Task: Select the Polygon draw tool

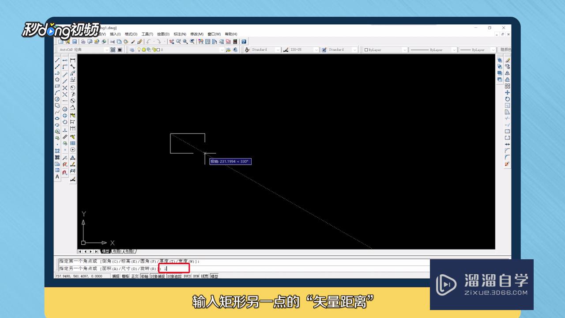Action: [x=57, y=79]
